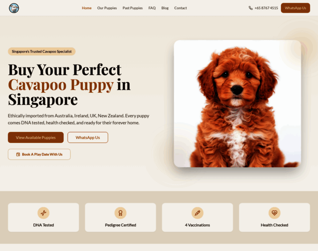Click the Cavapoo puppy hero photo

click(237, 104)
